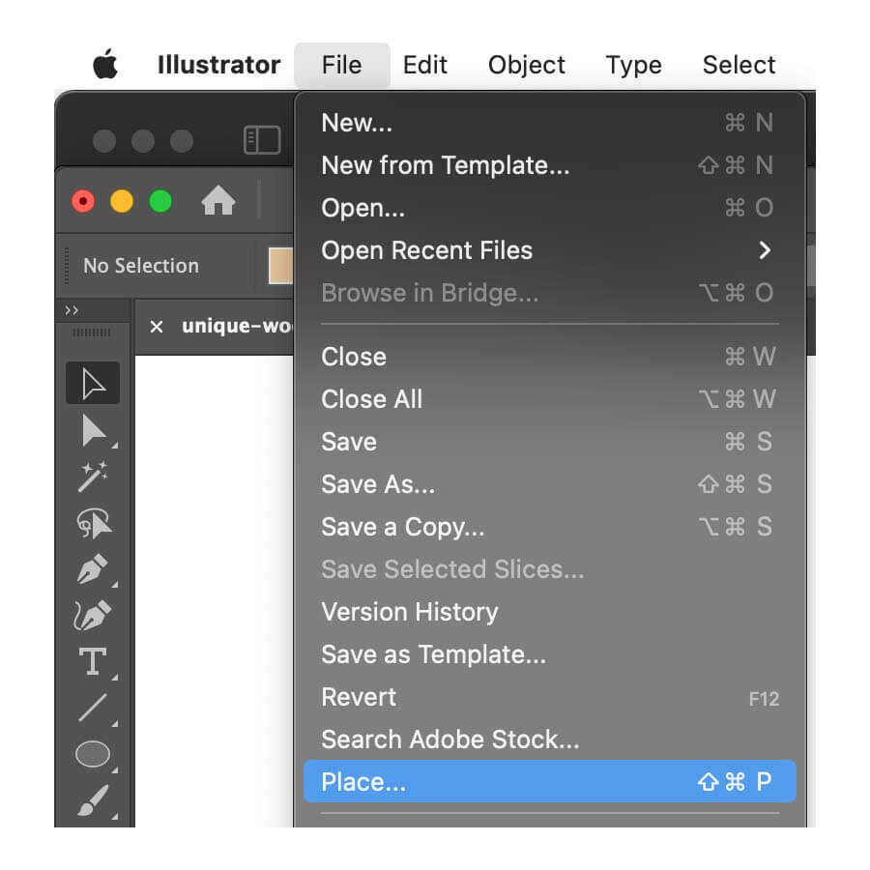Select the Lasso tool
Viewport: 870px width, 870px height.
pyautogui.click(x=93, y=523)
